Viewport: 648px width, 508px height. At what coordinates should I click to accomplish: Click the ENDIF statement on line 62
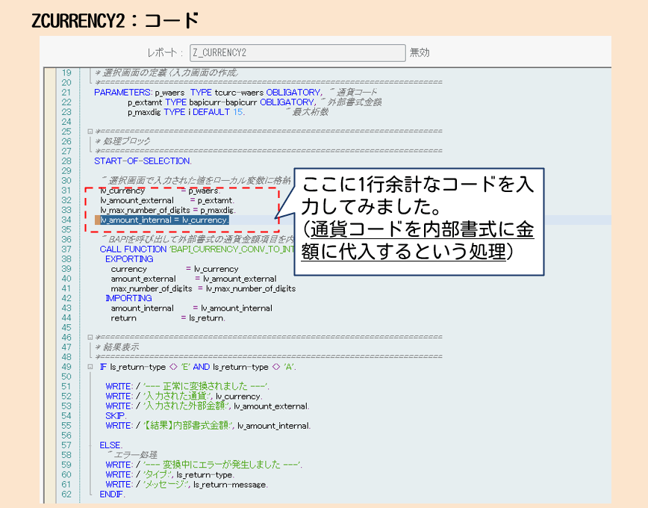tap(112, 494)
